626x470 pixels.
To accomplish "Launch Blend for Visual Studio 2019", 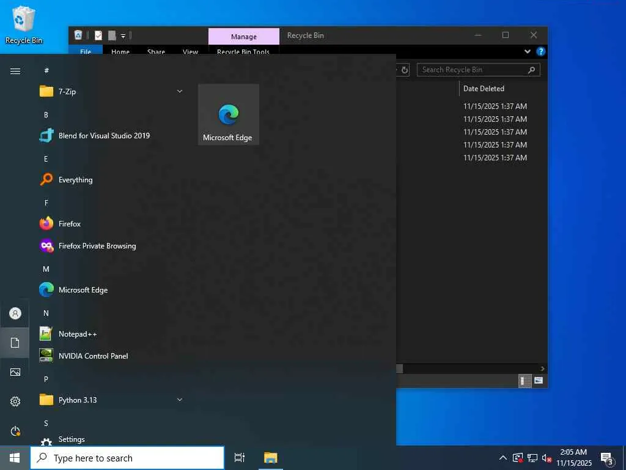I will [111, 135].
